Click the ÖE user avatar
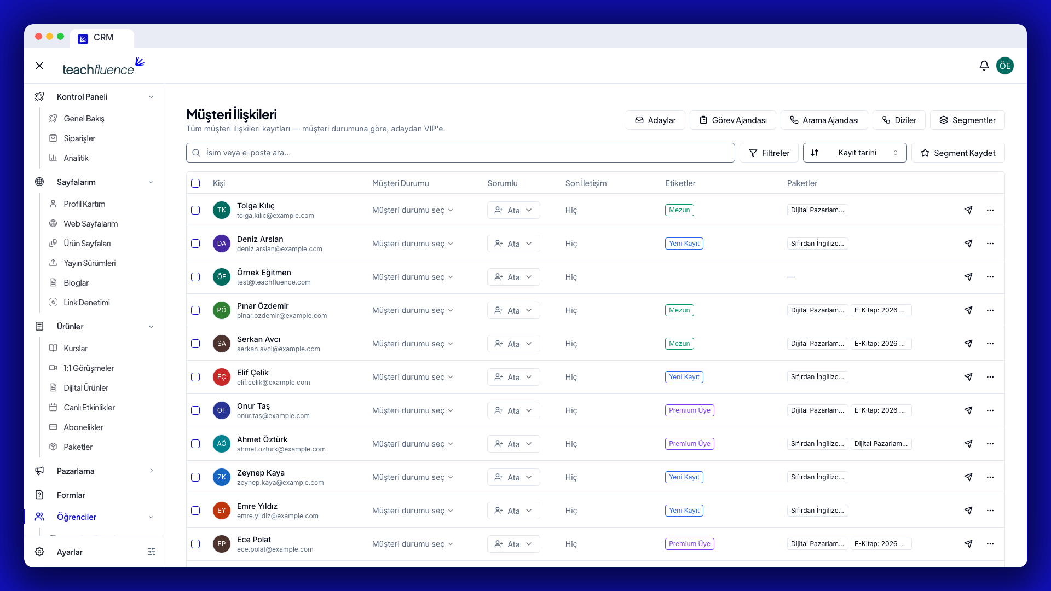Viewport: 1051px width, 591px height. pyautogui.click(x=1004, y=66)
